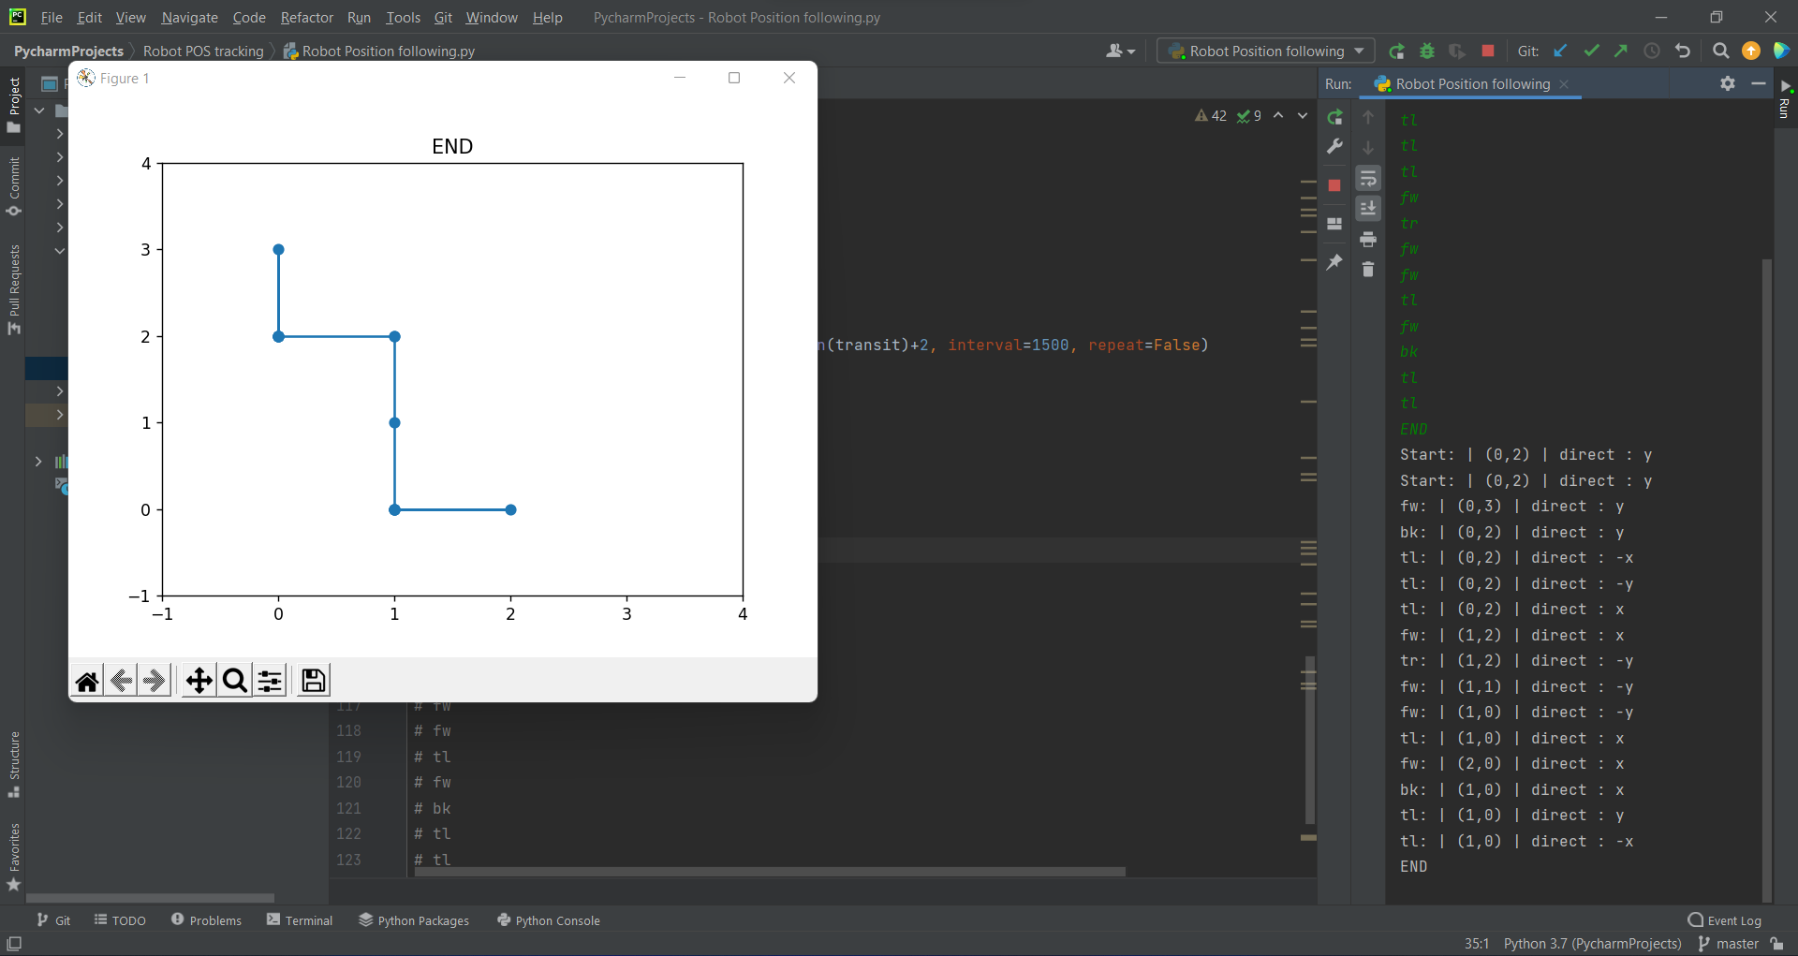
Task: Open the Event Log panel
Action: 1725,920
